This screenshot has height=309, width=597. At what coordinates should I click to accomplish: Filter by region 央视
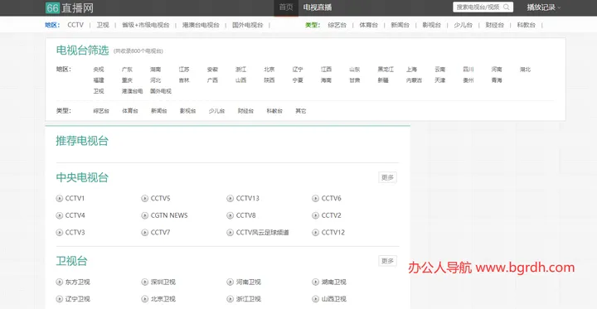click(x=99, y=70)
